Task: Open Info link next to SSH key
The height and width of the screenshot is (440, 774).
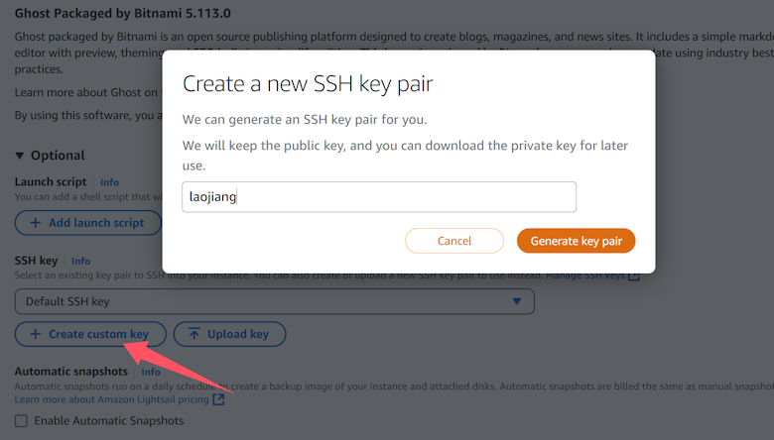Action: coord(80,261)
